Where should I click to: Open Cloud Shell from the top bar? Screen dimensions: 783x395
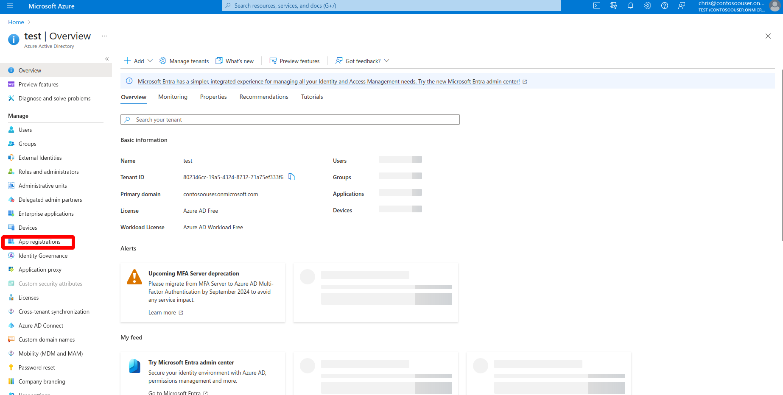597,6
